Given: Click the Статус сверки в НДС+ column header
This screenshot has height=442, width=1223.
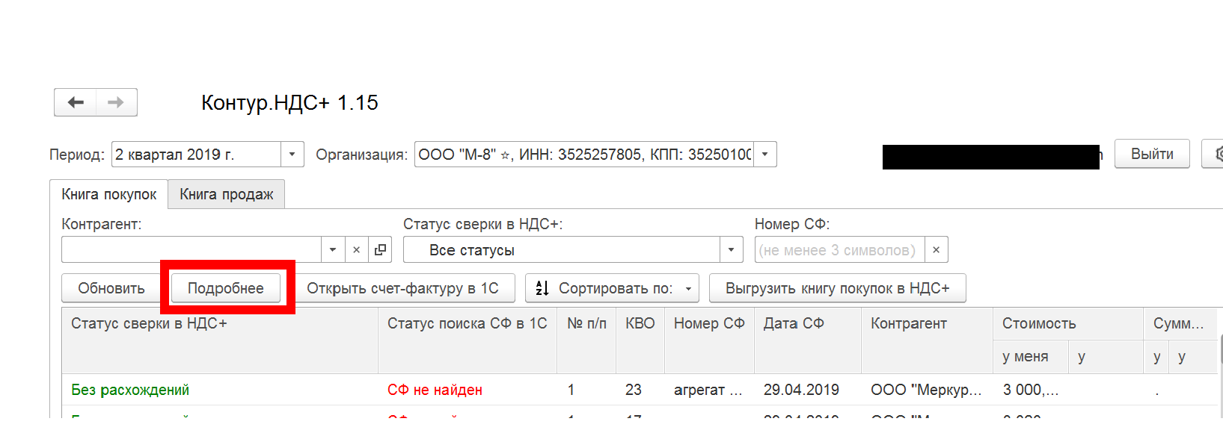Looking at the screenshot, I should tap(220, 340).
